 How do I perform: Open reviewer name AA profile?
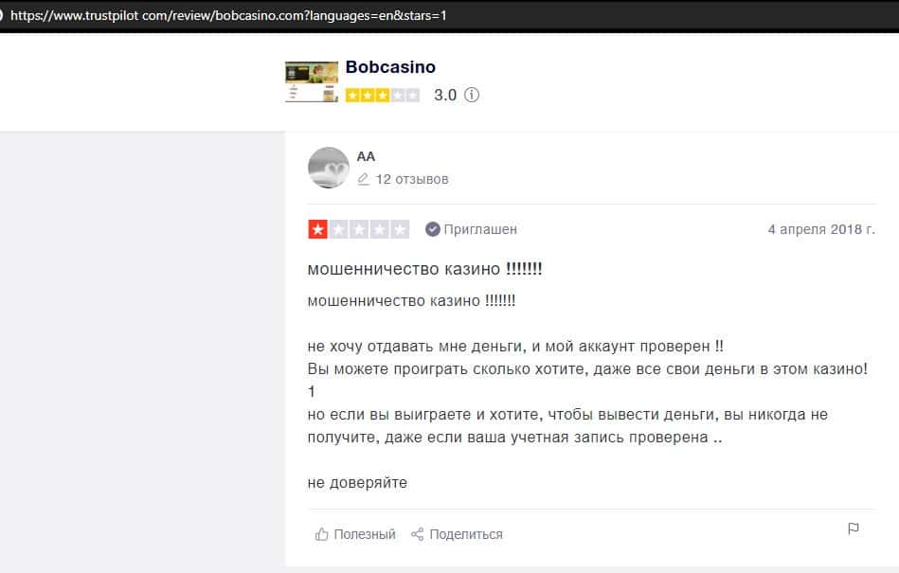click(366, 156)
